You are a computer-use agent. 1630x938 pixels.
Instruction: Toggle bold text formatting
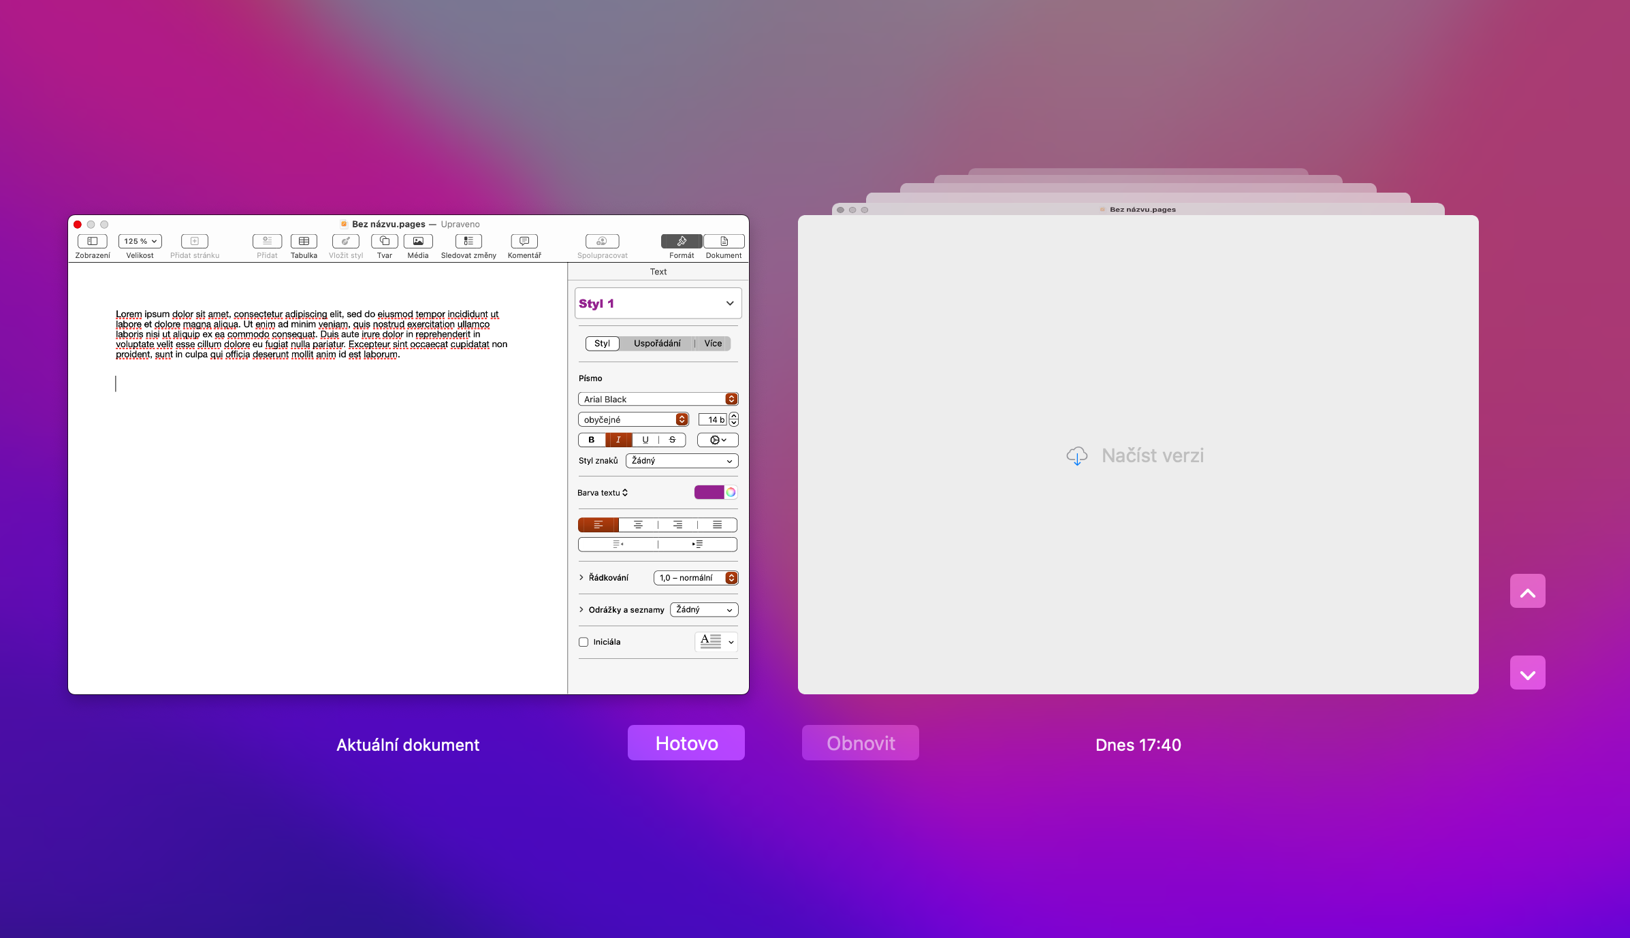[x=592, y=440]
